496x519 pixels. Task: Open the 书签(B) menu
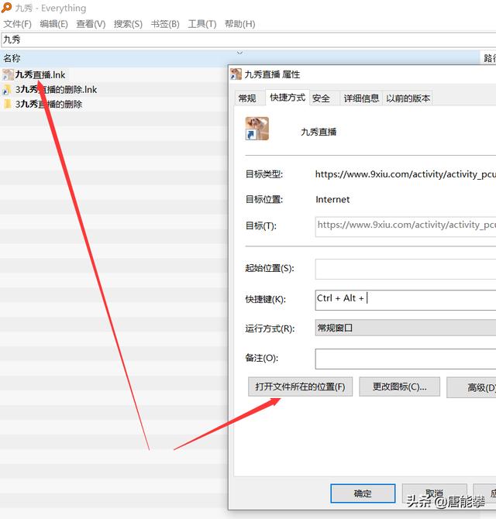point(165,24)
